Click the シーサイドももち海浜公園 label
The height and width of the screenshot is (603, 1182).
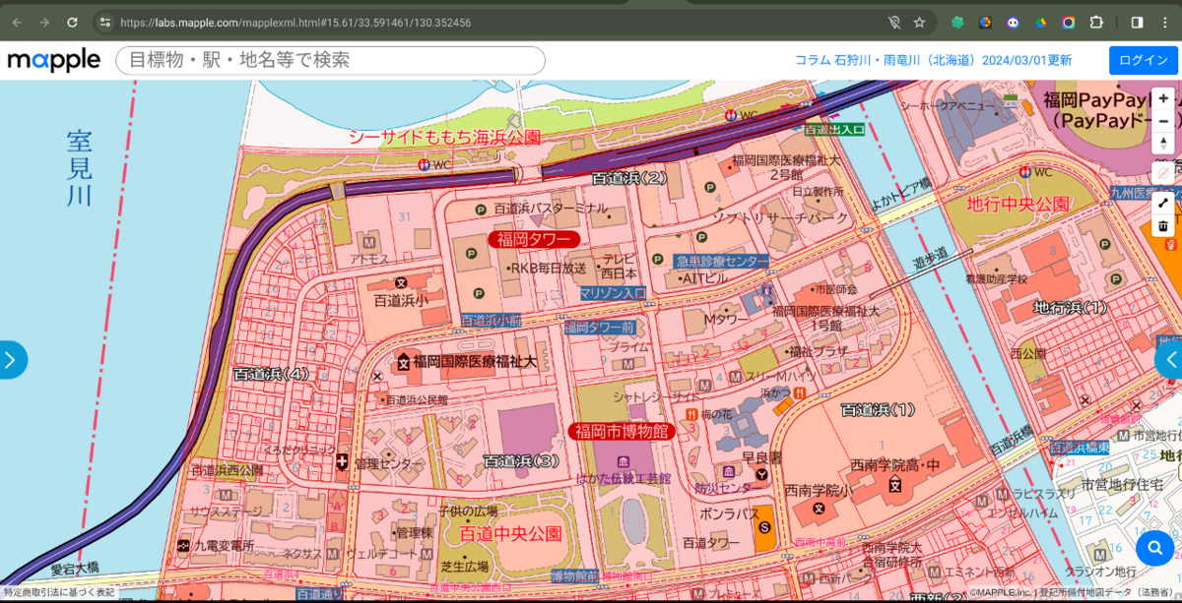pos(445,137)
